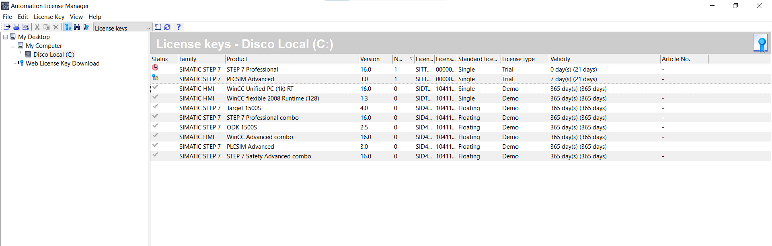Click the binoculars Find icon
Viewport: 772px width, 246px height.
[x=77, y=27]
